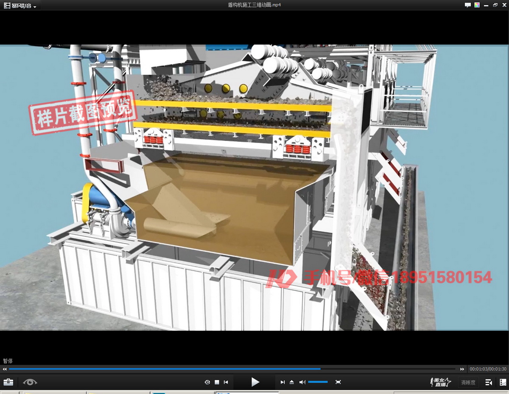This screenshot has width=509, height=394.
Task: Skip to the next video
Action: 282,382
